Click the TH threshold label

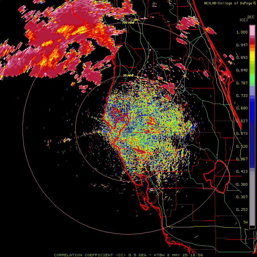click(245, 222)
